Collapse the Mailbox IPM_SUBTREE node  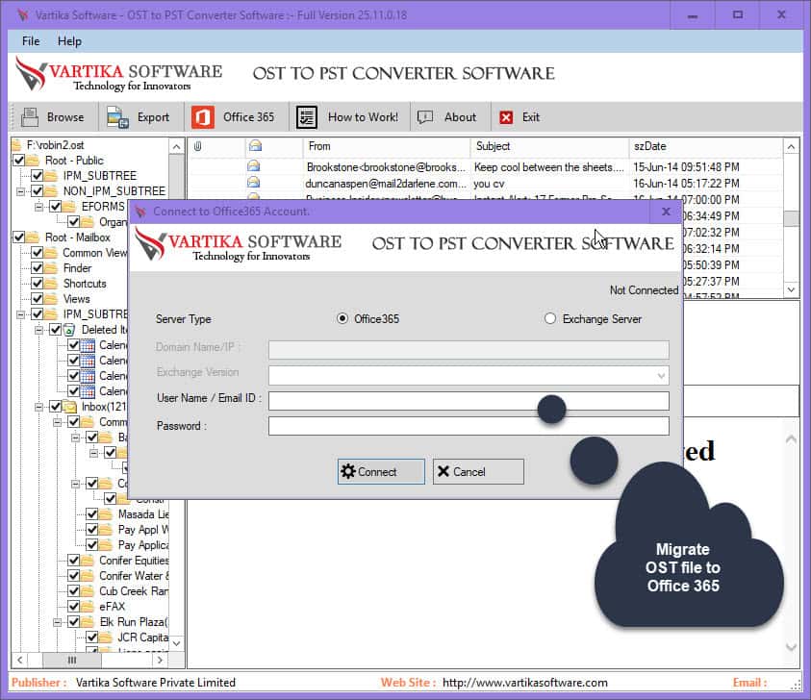click(21, 314)
